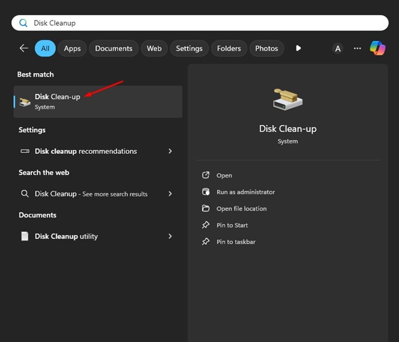Click the large Disk Clean-up icon in preview

coord(287,100)
